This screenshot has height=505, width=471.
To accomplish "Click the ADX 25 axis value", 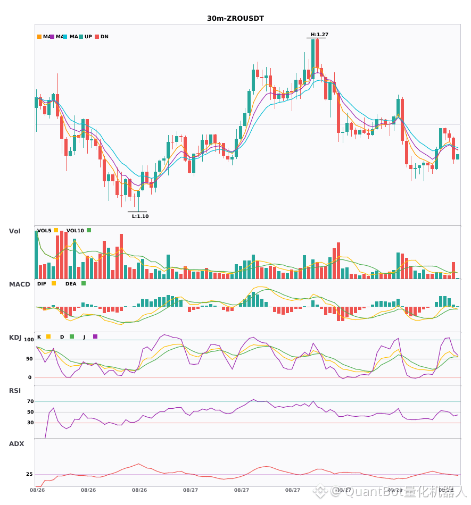I will click(x=29, y=474).
